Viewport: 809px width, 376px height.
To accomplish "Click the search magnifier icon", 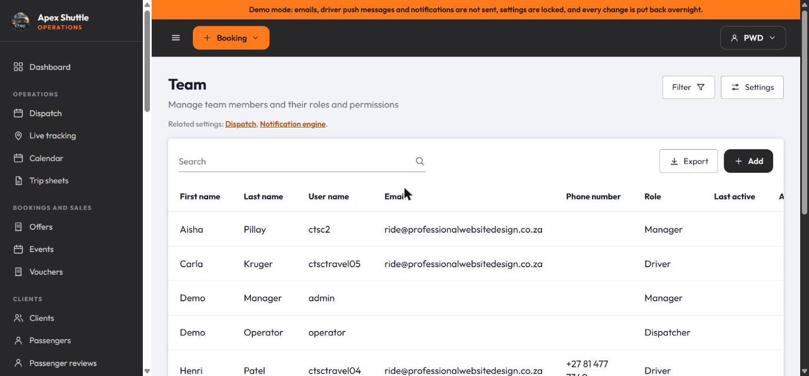I will tap(420, 161).
